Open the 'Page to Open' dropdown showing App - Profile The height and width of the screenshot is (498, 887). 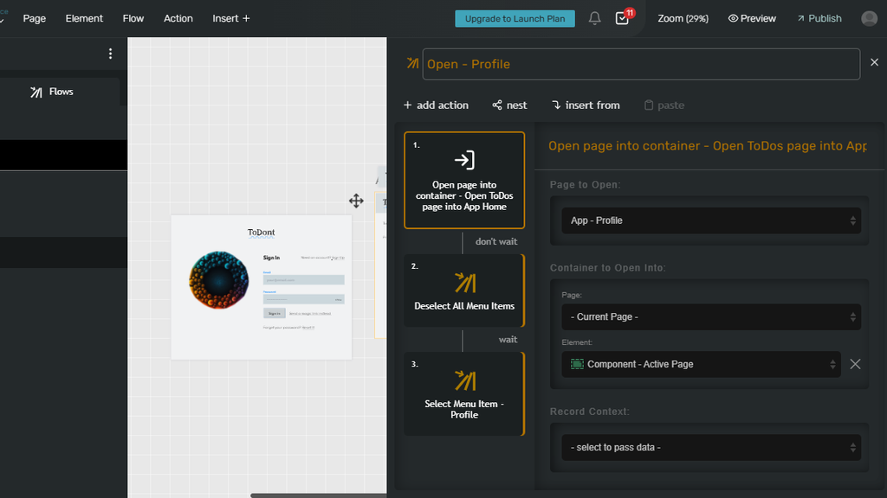pyautogui.click(x=710, y=220)
